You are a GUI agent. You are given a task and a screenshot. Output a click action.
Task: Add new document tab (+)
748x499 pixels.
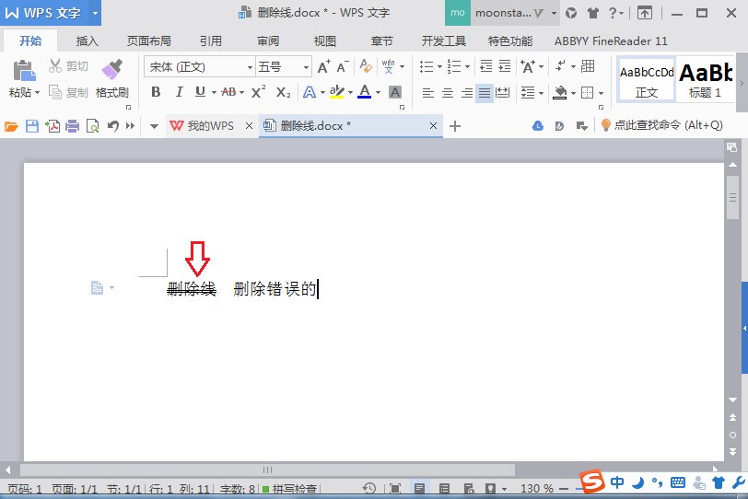[455, 126]
